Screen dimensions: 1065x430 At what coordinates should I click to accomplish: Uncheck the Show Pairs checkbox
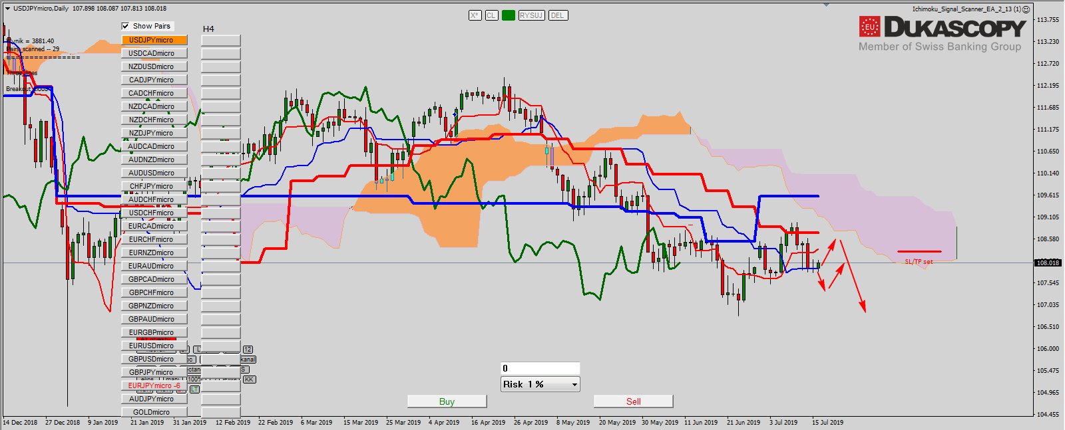pos(125,26)
